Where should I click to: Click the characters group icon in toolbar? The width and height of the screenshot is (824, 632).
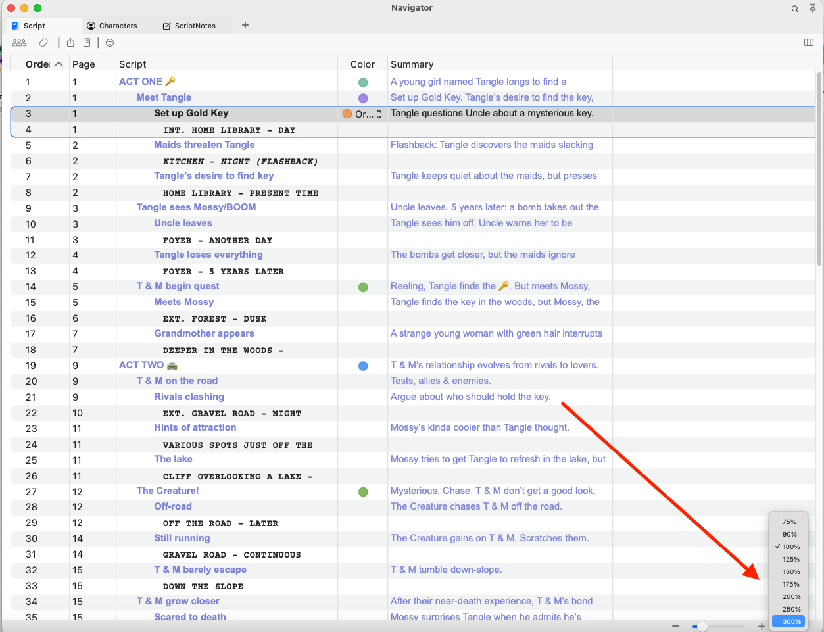pyautogui.click(x=19, y=43)
